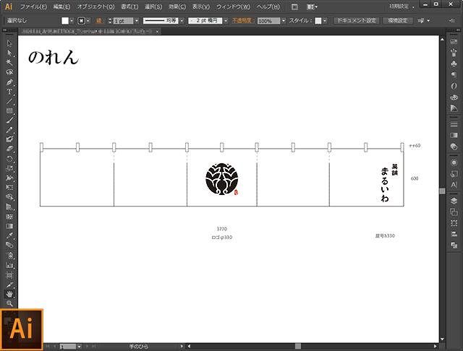The image size is (463, 351).
Task: Click the 環境設定 button
Action: point(398,21)
